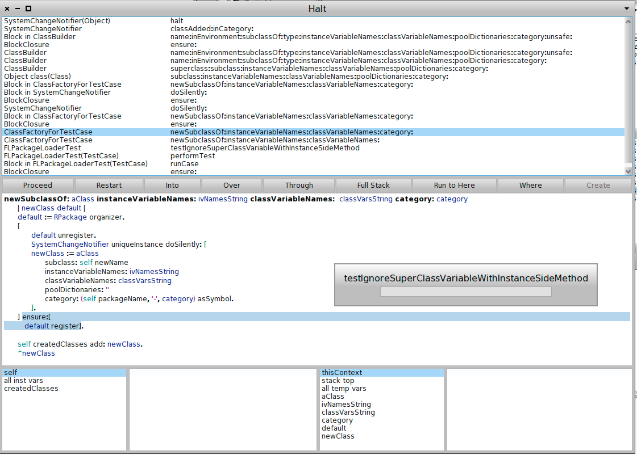Select the SystemChangeNotifier doSilently: stack frame
637x455 pixels.
pos(314,108)
